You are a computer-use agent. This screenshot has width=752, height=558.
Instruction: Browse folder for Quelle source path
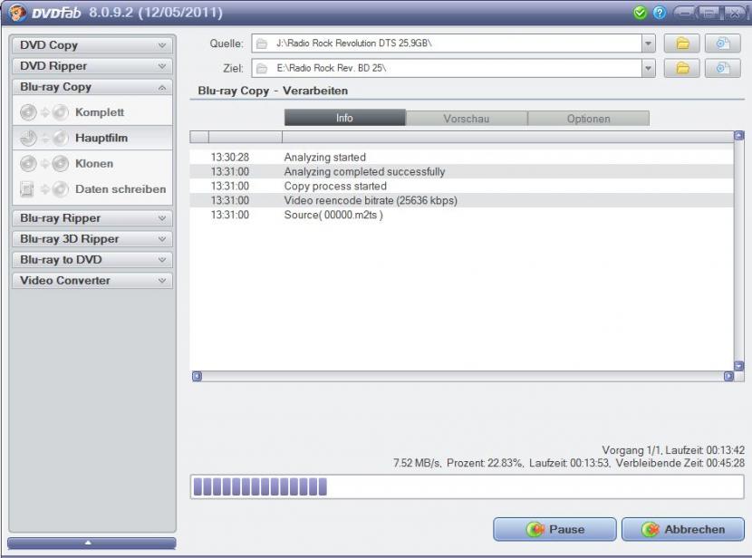681,43
